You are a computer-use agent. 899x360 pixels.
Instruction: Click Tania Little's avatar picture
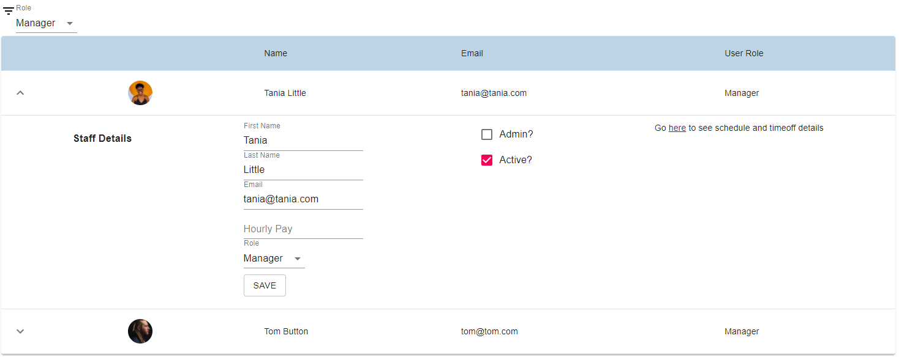pyautogui.click(x=140, y=93)
